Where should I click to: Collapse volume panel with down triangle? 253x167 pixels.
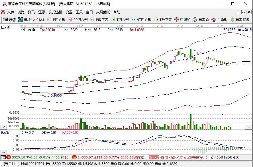click(x=3, y=127)
